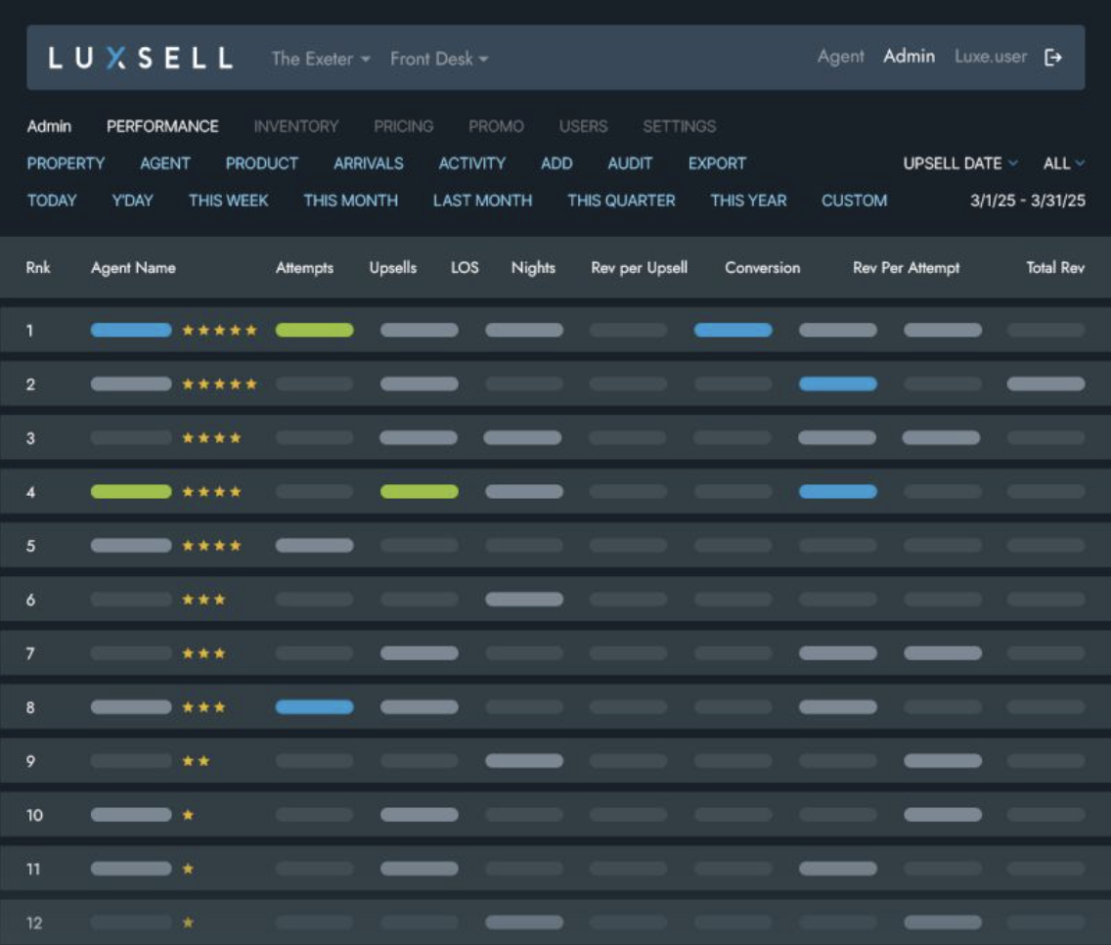The width and height of the screenshot is (1111, 945).
Task: Sort by the Conversion column header
Action: point(763,267)
